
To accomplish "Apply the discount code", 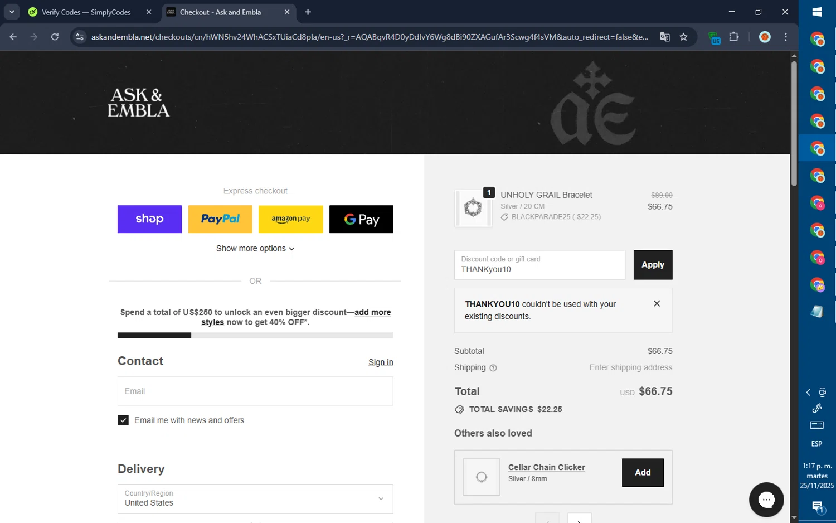I will click(653, 265).
